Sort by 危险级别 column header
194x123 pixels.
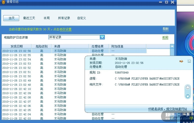point(41,46)
